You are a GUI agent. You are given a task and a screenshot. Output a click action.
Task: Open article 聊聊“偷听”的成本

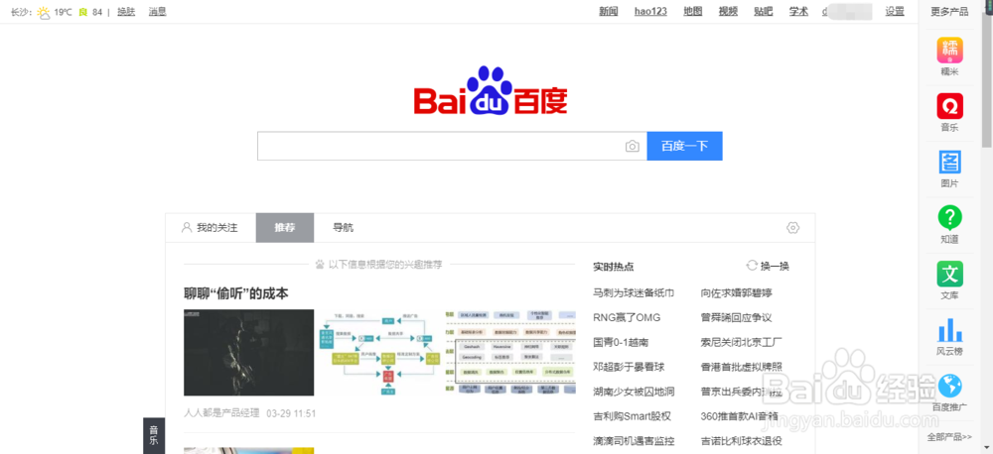point(236,294)
